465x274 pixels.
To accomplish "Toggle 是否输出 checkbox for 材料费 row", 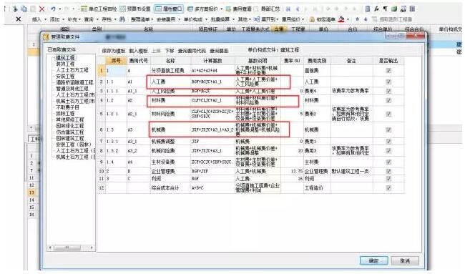I will pyautogui.click(x=388, y=101).
